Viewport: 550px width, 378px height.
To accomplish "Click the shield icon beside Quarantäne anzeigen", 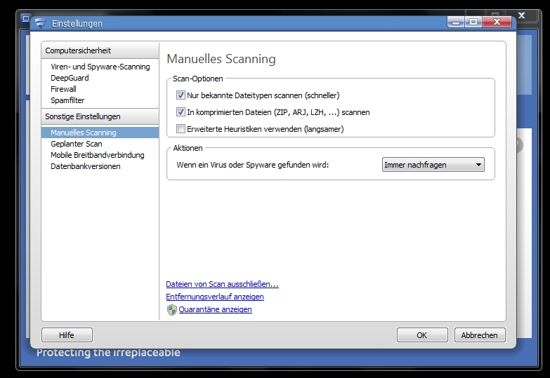I will (172, 310).
